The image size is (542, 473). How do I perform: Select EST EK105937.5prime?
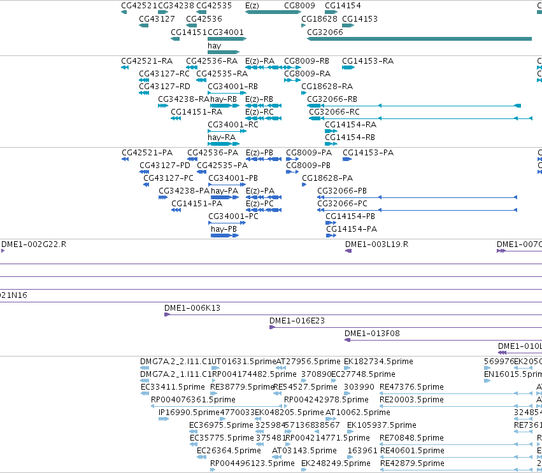[382, 425]
